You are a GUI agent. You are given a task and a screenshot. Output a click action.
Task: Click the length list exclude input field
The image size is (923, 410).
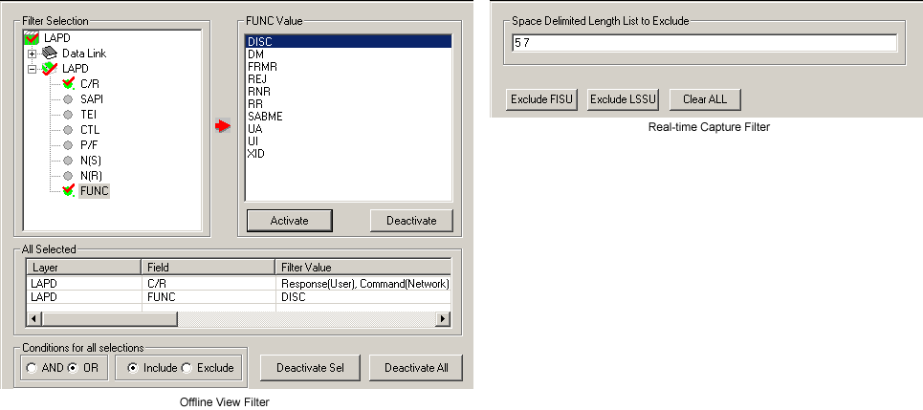click(x=705, y=43)
